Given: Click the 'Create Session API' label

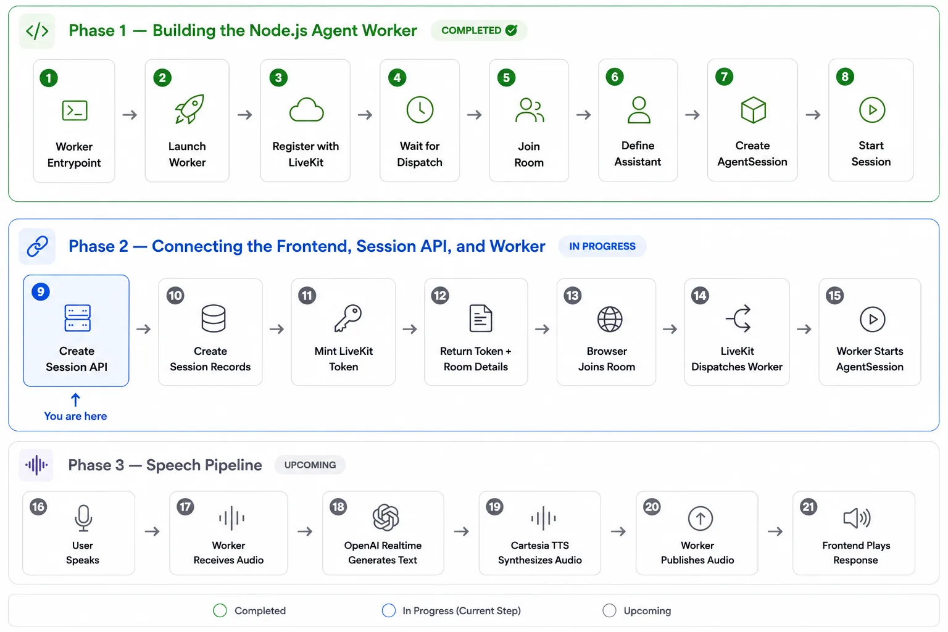Looking at the screenshot, I should point(77,359).
